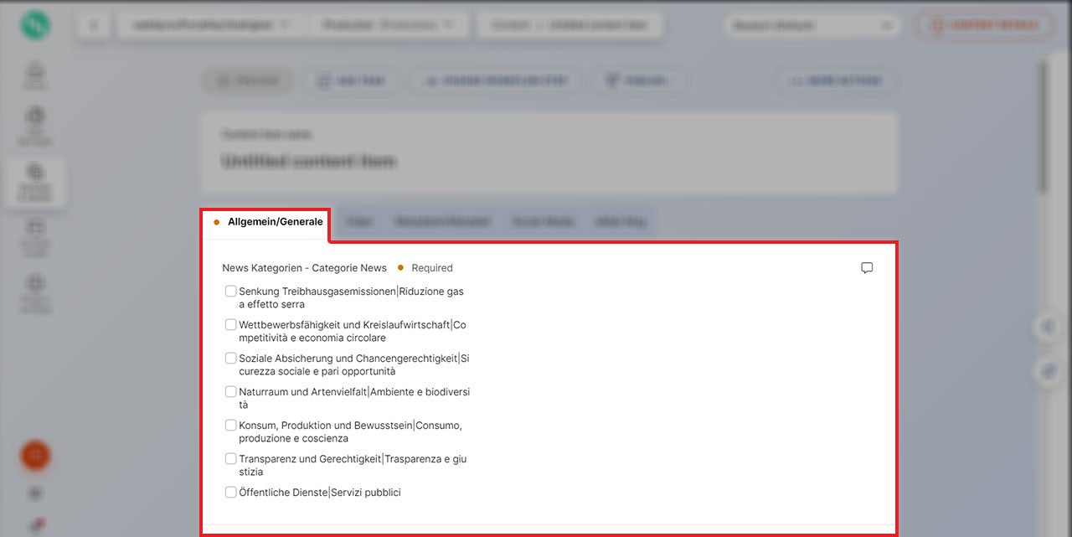Check Konsum, Produktion und Bewusstsein checkbox
1072x537 pixels.
[x=230, y=426]
